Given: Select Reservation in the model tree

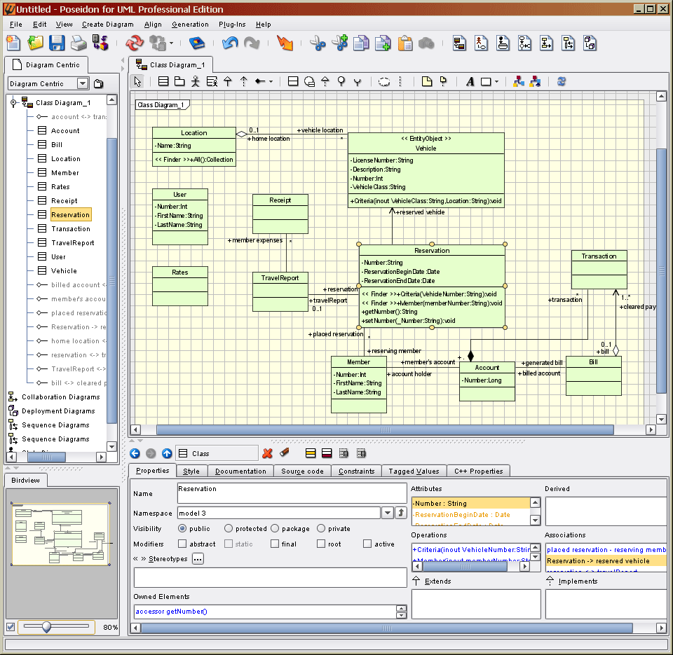Looking at the screenshot, I should 70,214.
